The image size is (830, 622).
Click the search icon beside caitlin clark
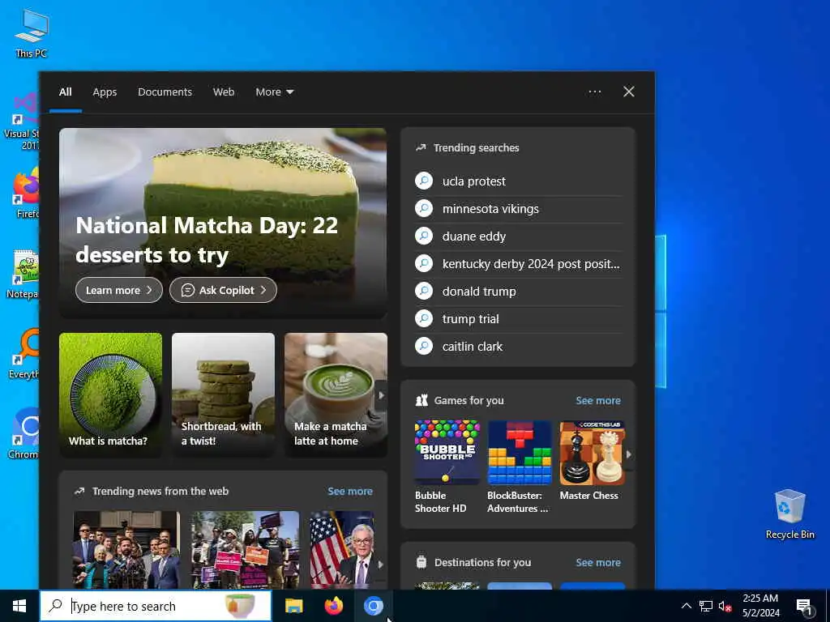pos(424,346)
